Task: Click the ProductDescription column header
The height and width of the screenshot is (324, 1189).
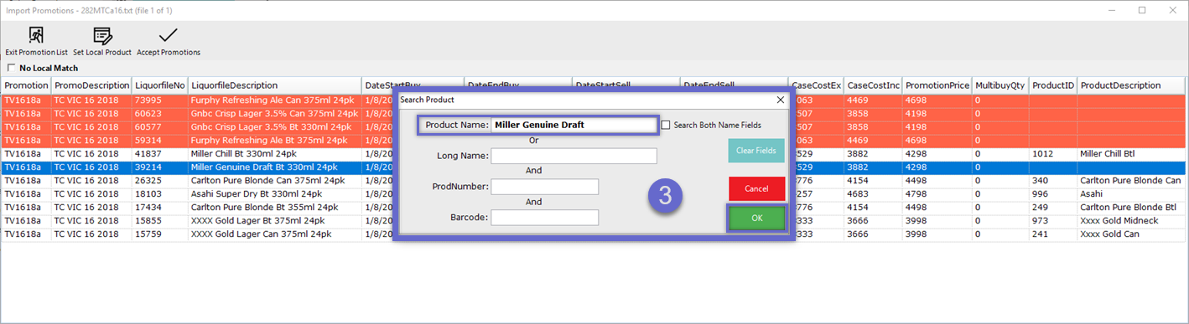Action: (1130, 85)
